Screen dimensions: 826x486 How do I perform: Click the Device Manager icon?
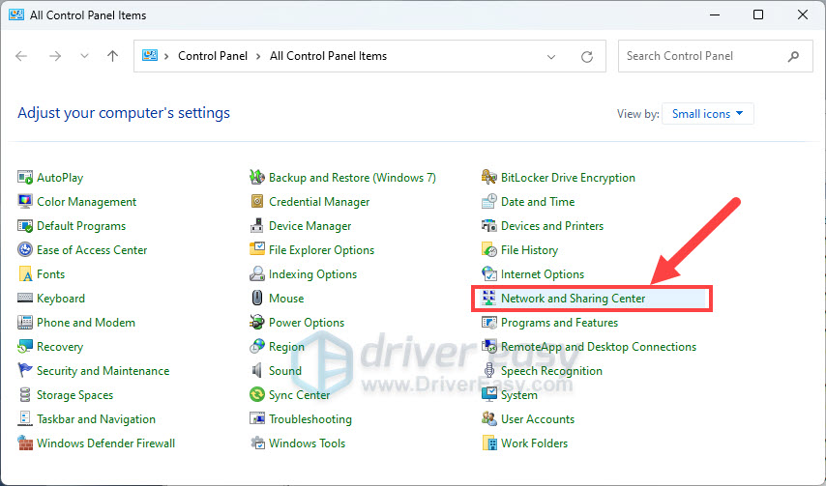(x=257, y=226)
